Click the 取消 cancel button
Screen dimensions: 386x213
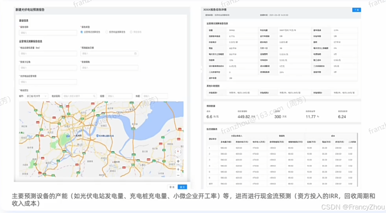pos(172,187)
